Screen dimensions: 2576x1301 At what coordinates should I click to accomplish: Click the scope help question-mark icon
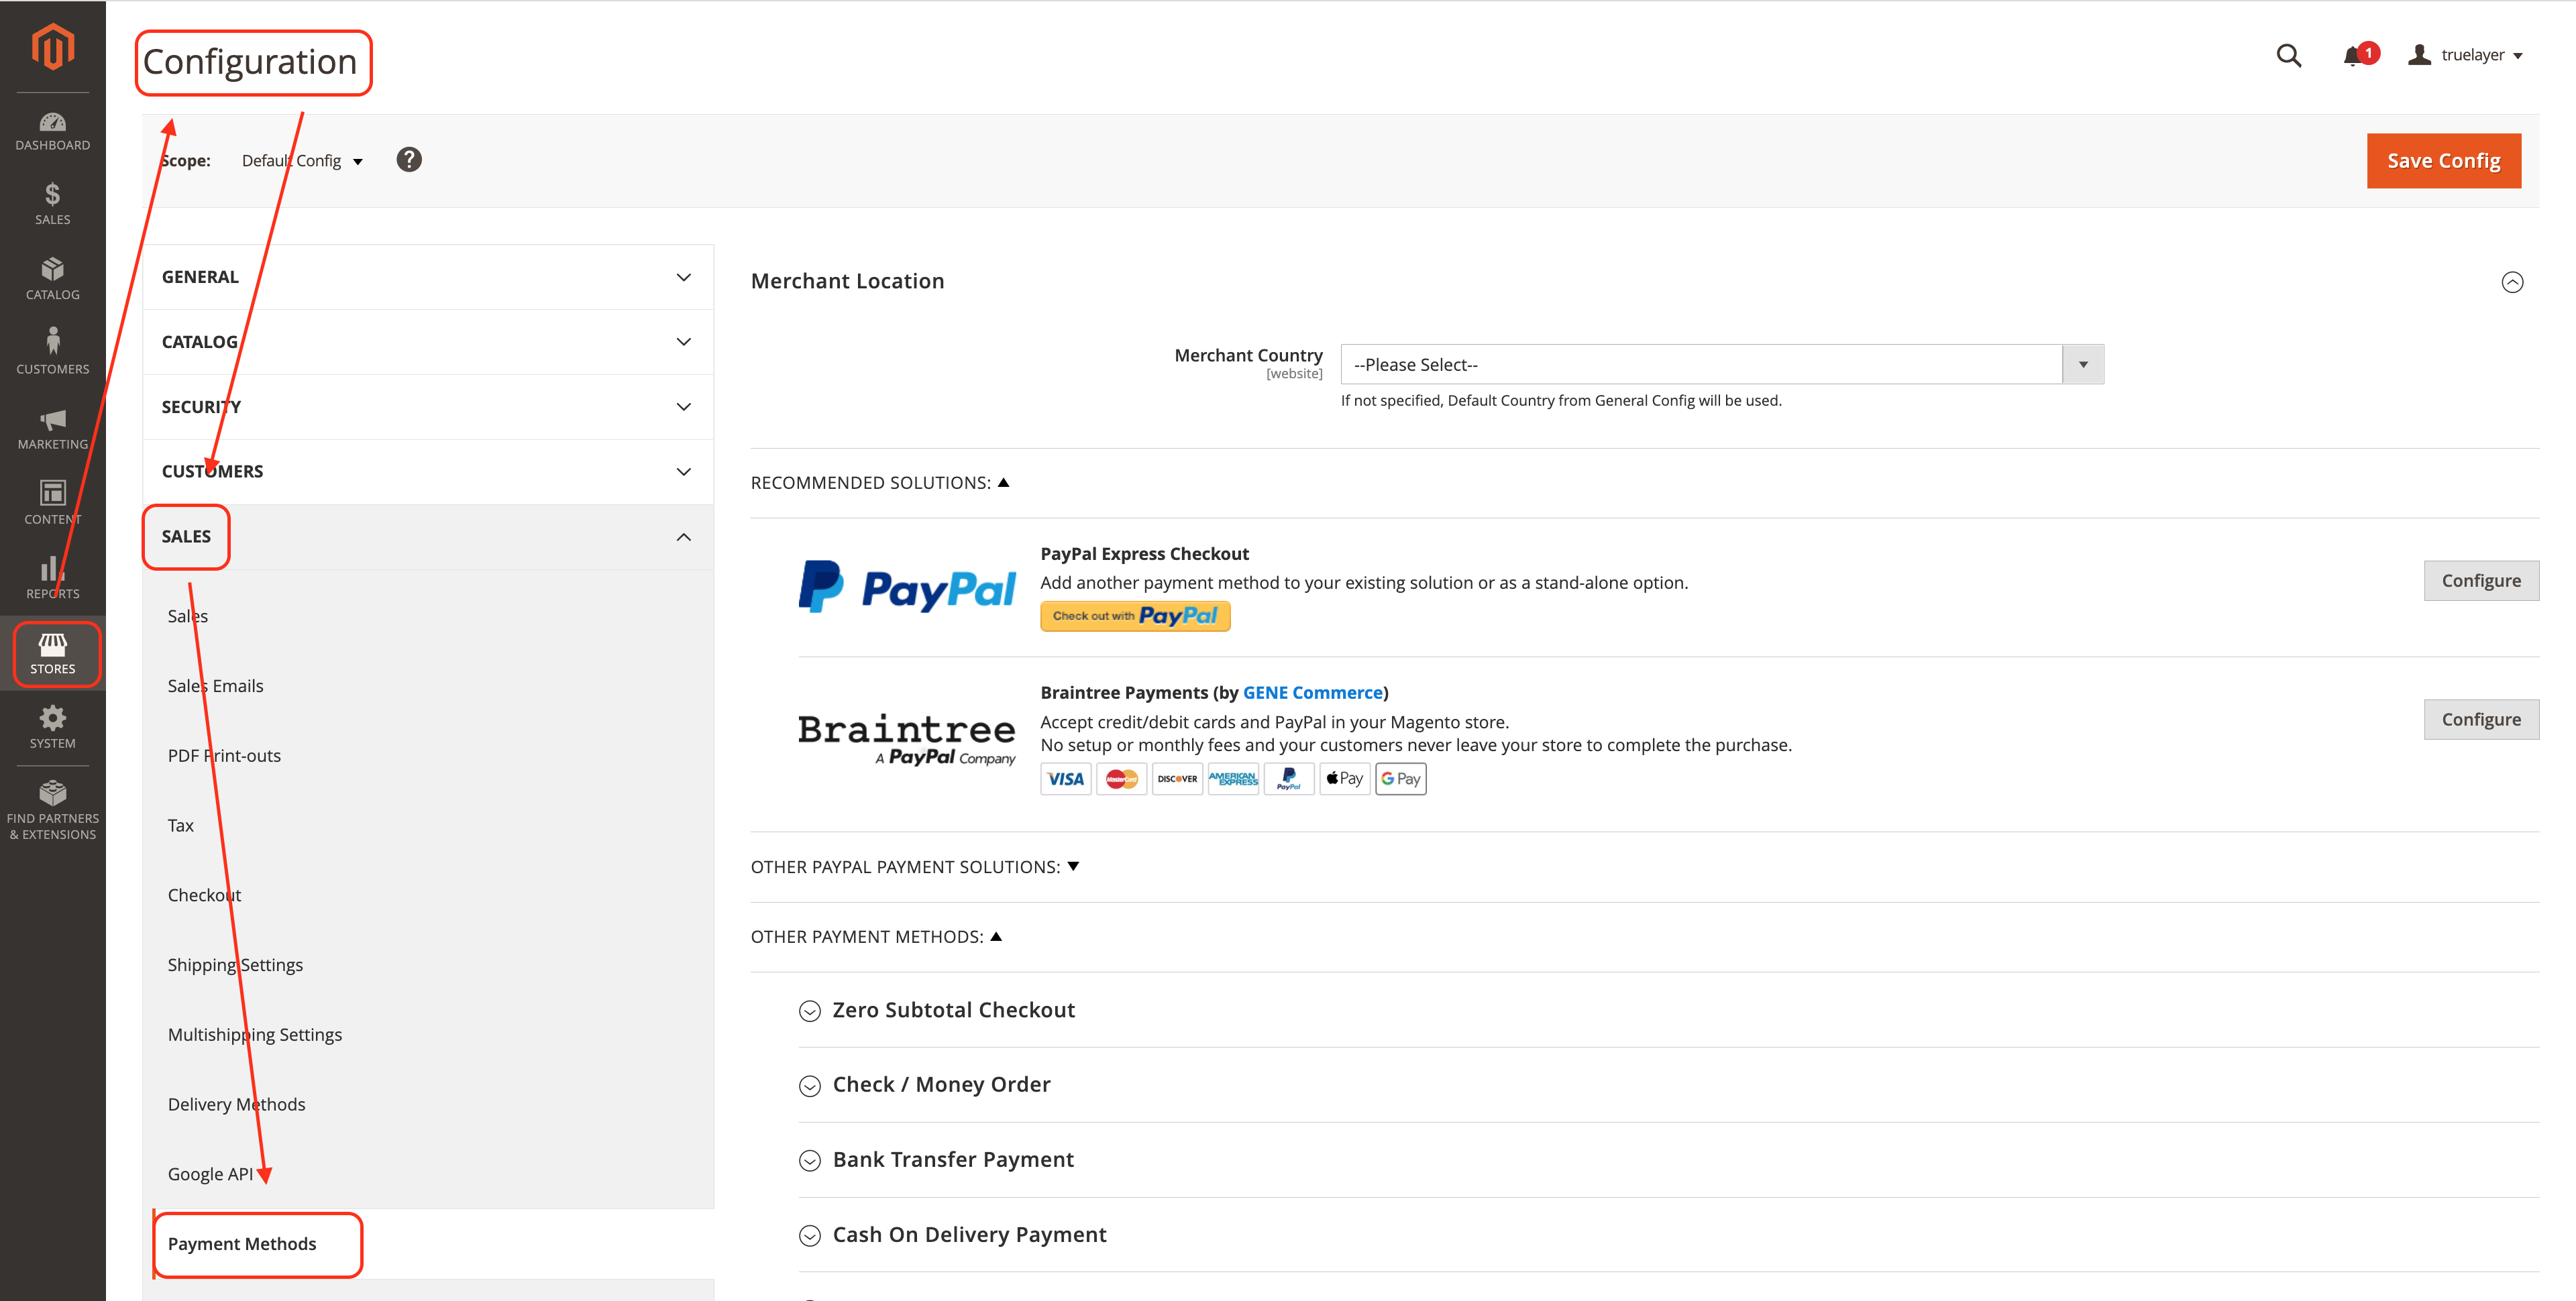click(x=409, y=160)
